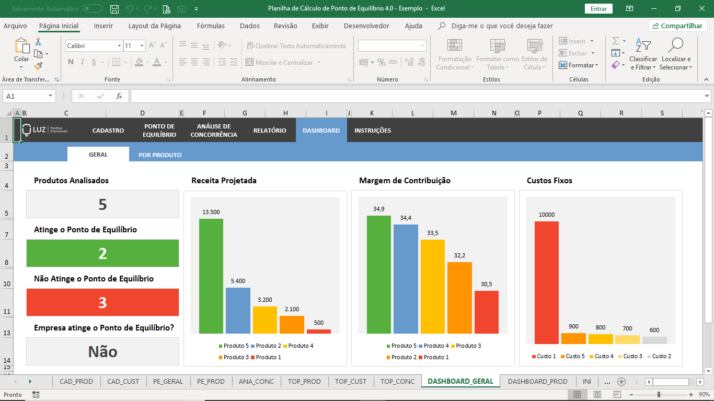Go to POR PRODUTO dashboard view

[160, 155]
